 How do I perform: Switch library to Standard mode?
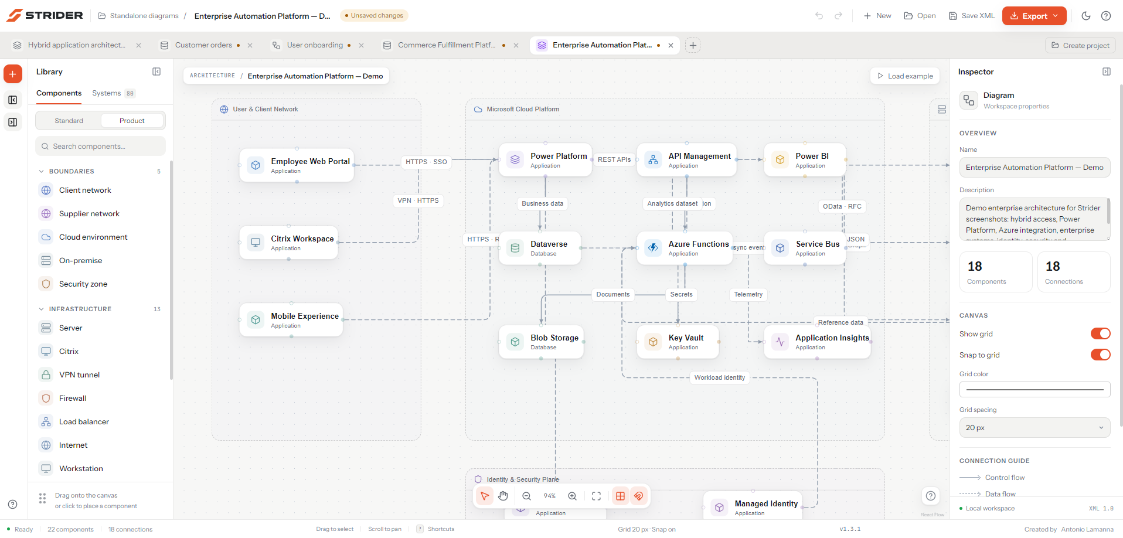(x=69, y=121)
